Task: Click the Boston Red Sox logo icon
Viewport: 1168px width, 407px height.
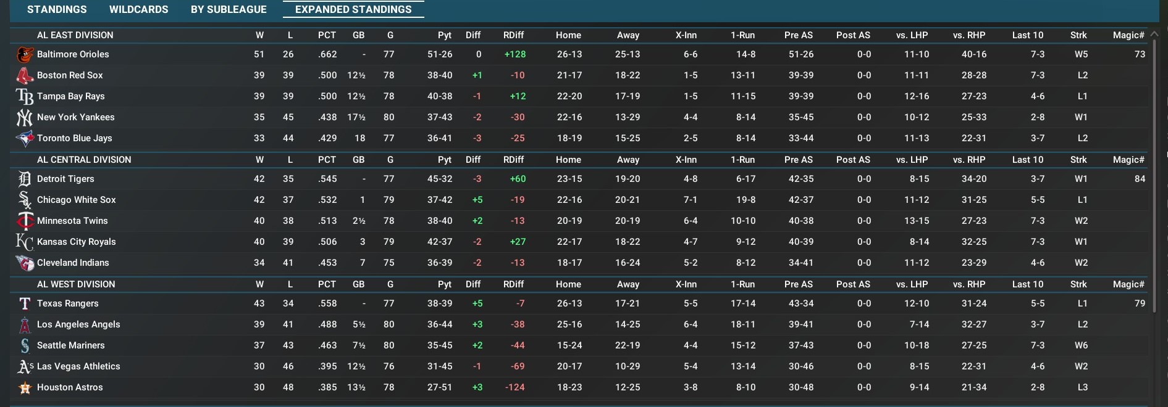Action: tap(25, 75)
